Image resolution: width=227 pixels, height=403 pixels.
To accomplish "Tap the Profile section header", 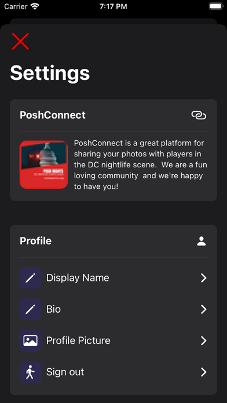I will click(x=35, y=241).
